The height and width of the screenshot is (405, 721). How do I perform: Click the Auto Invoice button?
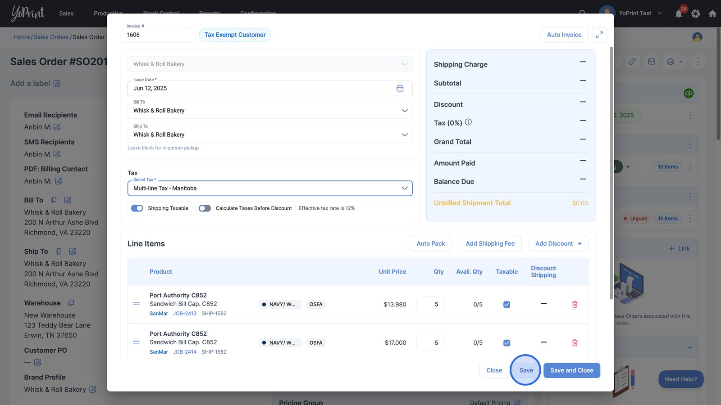(564, 35)
